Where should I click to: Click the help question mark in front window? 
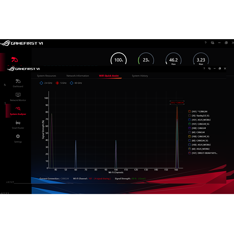[204, 68]
